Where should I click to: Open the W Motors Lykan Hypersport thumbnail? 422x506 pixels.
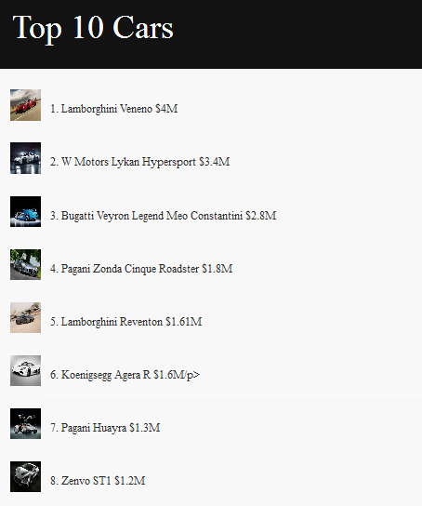pyautogui.click(x=25, y=158)
